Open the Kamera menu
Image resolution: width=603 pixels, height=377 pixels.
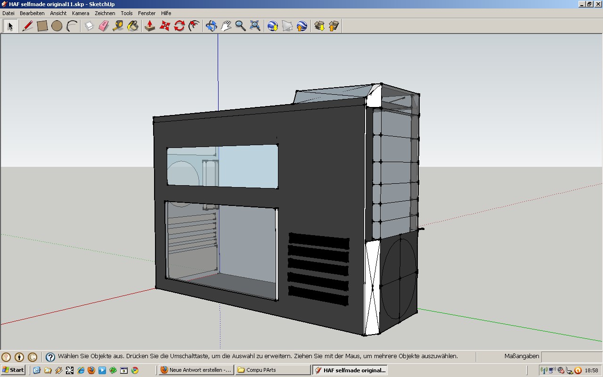click(81, 13)
